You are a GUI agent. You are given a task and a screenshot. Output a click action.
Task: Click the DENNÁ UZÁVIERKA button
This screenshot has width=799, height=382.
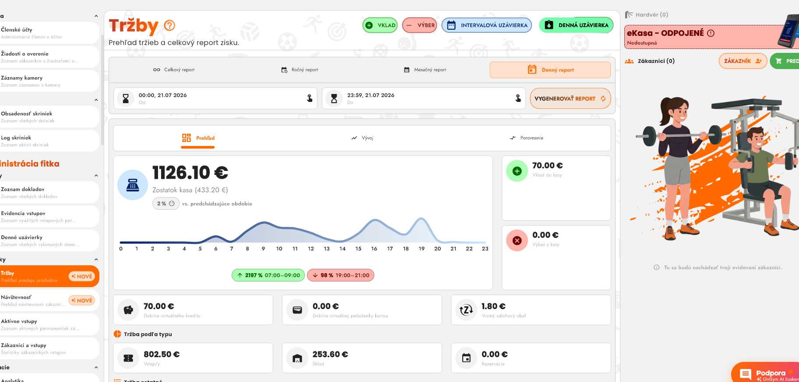click(576, 25)
